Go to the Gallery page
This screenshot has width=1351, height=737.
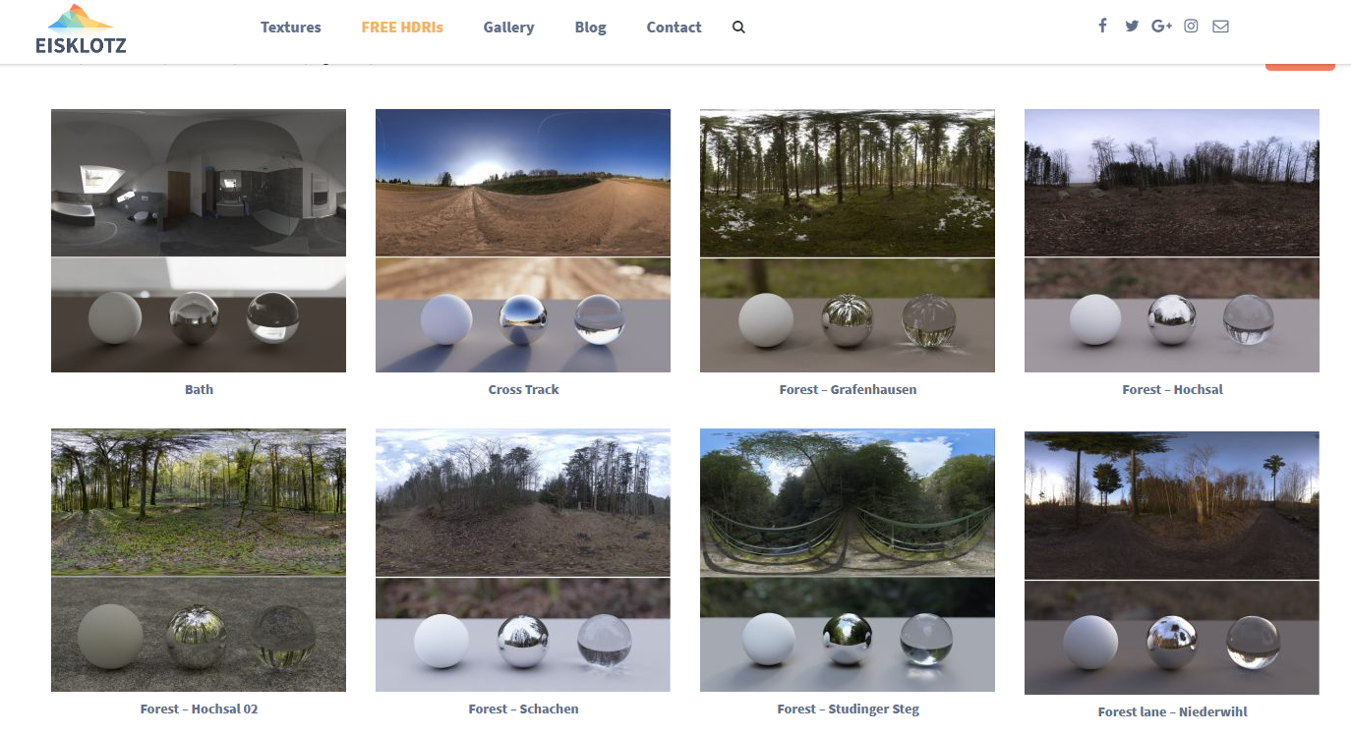coord(508,28)
